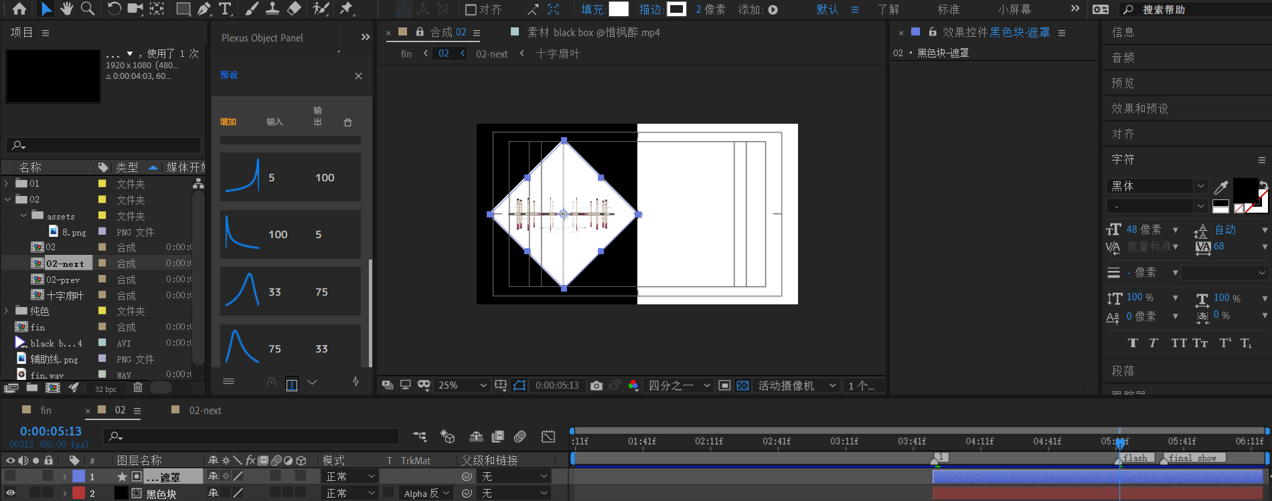Click the Home icon in the toolbar
Screen dimensions: 1272x501
coord(19,9)
